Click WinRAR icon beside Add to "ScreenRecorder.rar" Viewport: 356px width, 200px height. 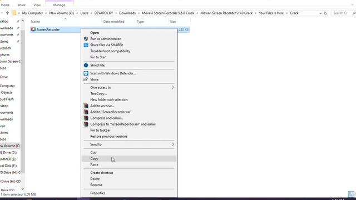coord(86,112)
